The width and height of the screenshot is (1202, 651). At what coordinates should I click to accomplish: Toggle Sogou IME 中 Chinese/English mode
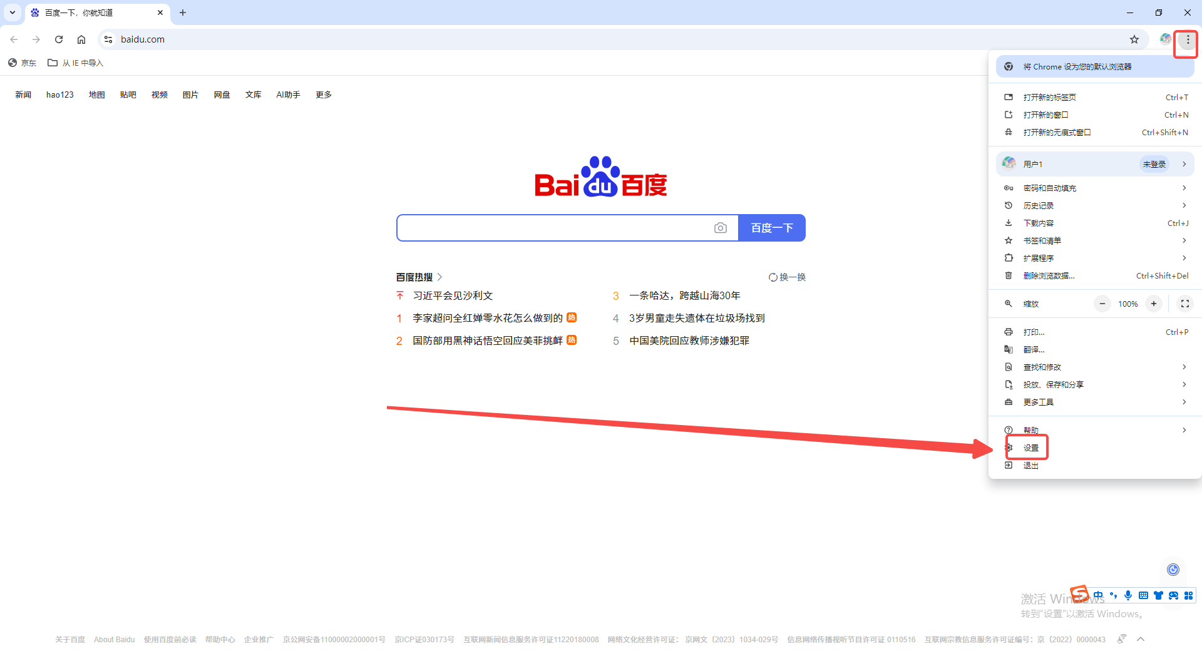click(1098, 595)
